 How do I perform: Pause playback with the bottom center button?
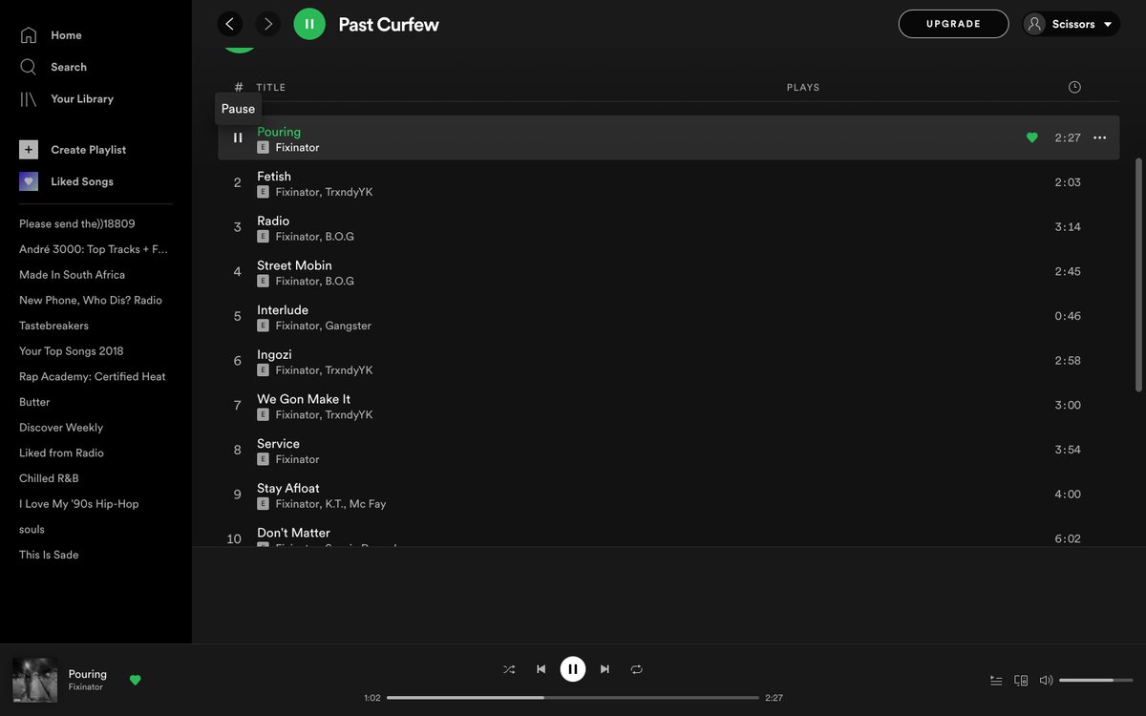pos(573,669)
